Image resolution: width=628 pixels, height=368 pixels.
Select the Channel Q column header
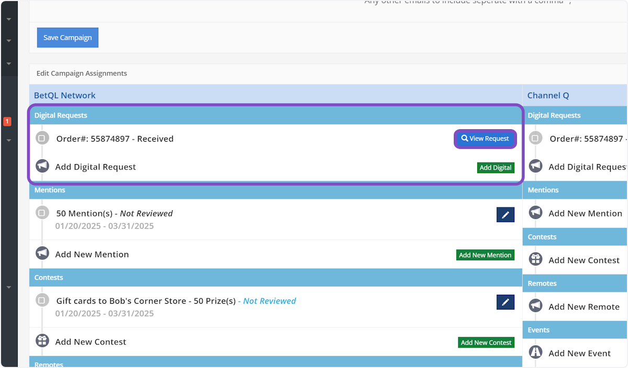coord(547,95)
